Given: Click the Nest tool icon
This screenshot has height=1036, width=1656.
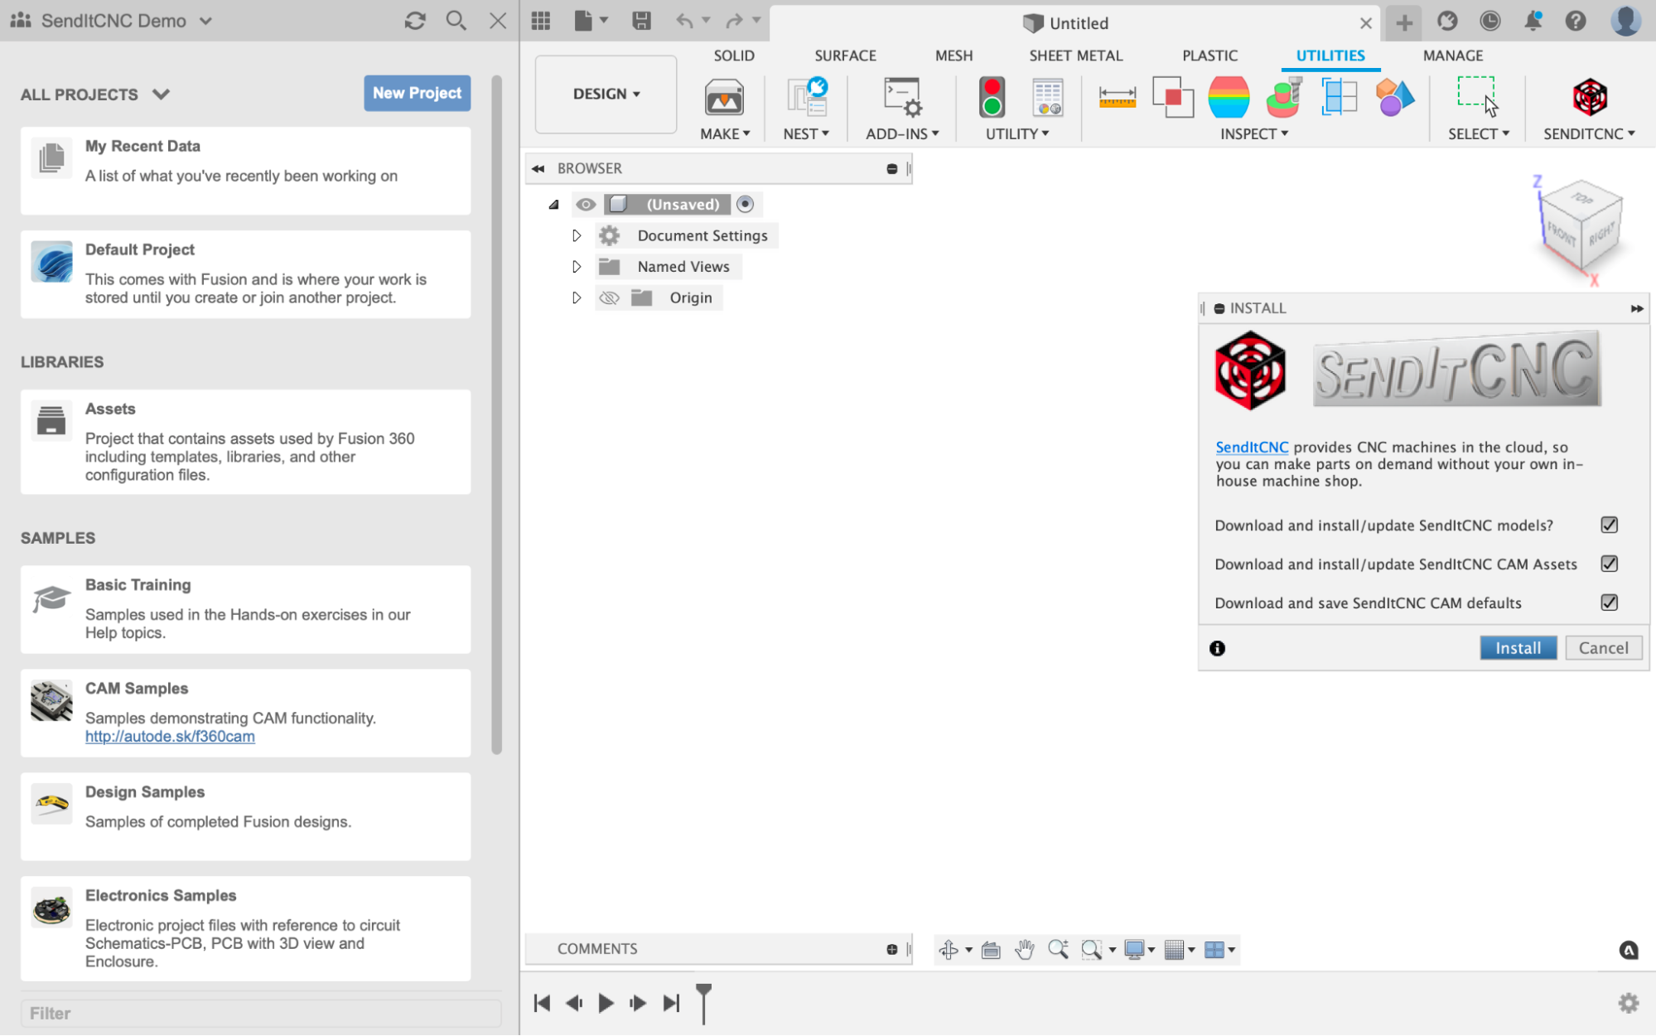Looking at the screenshot, I should point(807,98).
